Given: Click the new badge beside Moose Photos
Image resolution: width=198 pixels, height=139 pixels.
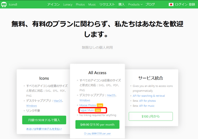Looking at the screenshot, I should pos(100,105).
